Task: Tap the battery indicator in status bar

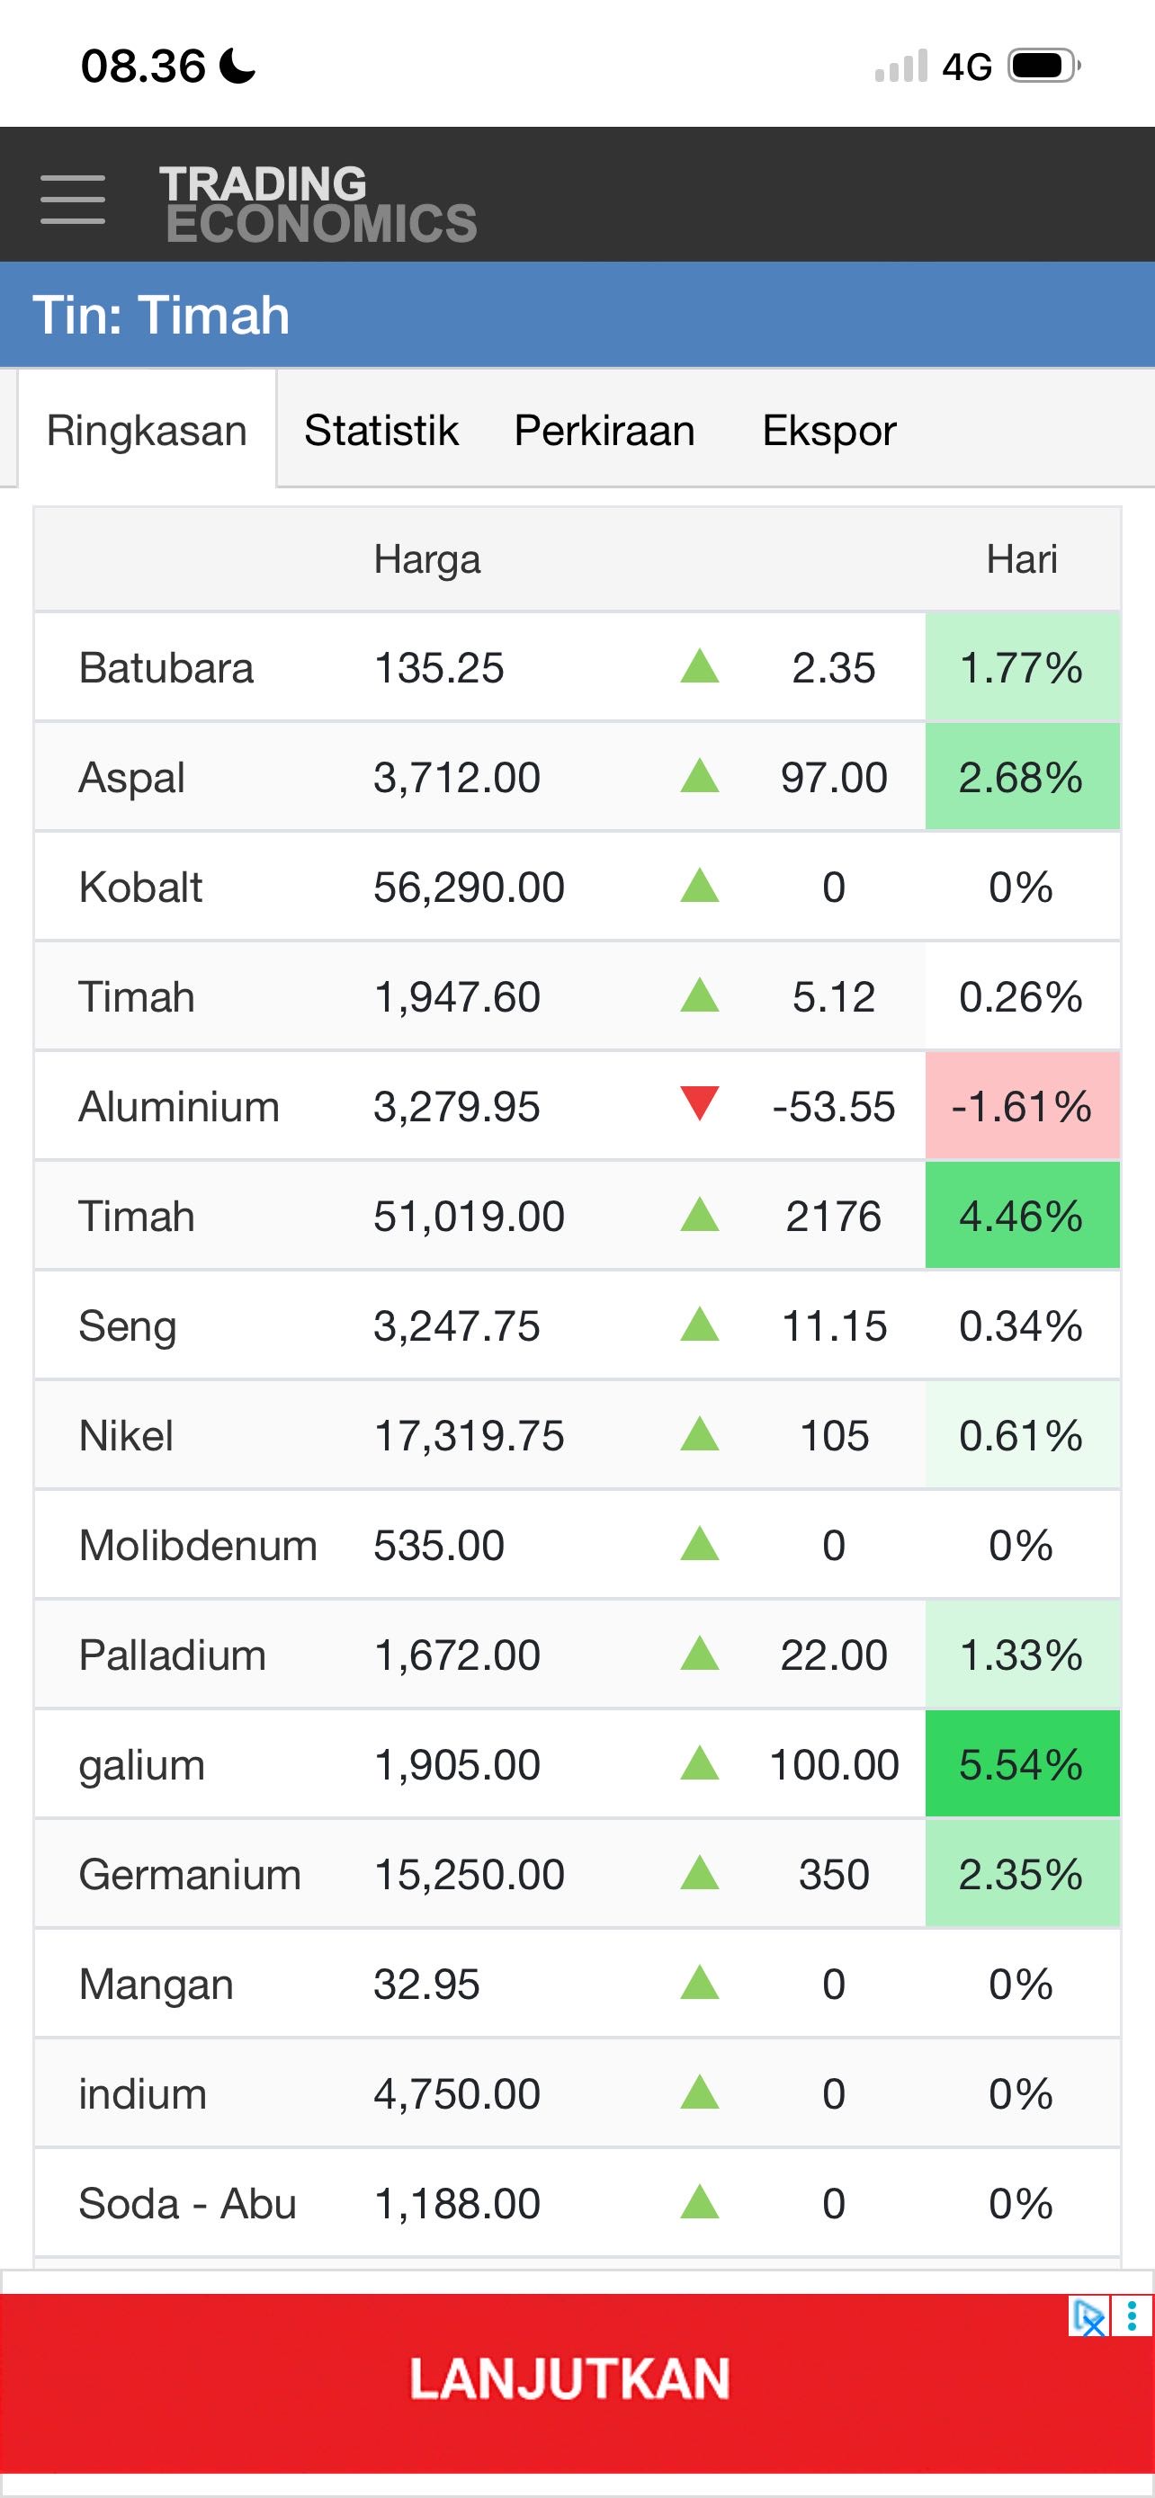Action: coord(1043,67)
